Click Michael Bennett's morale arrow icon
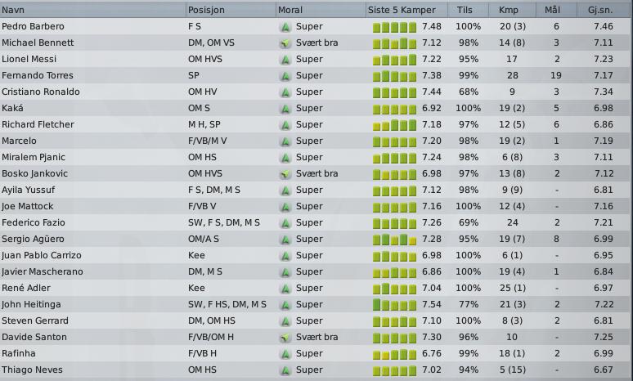The image size is (633, 381). click(285, 43)
